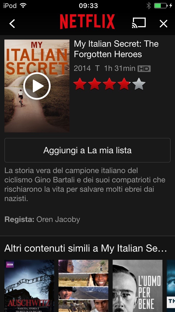This screenshot has width=175, height=312.
Task: Rate the movie two stars
Action: pyautogui.click(x=95, y=84)
